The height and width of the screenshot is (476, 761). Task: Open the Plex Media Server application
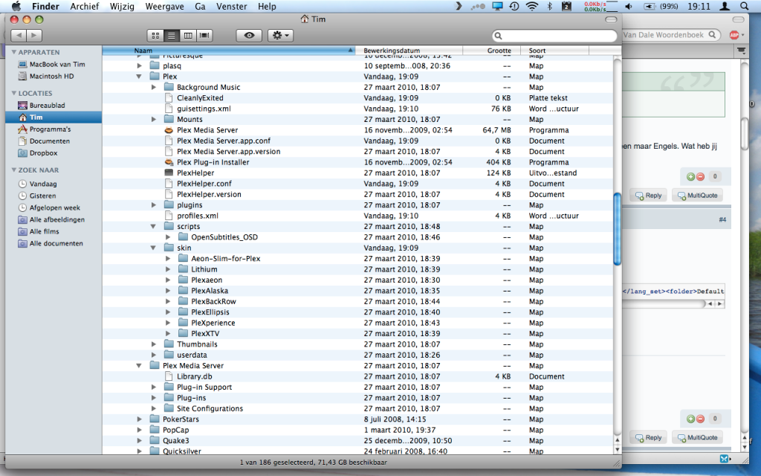pos(207,130)
